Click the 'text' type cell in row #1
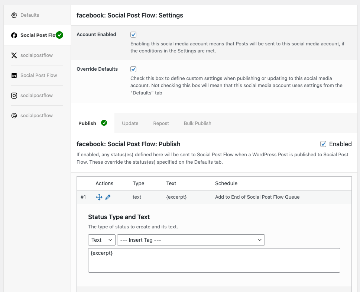 coord(137,197)
